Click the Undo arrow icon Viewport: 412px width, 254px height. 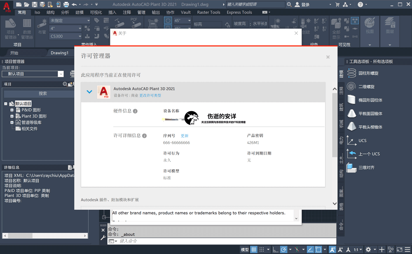point(74,4)
